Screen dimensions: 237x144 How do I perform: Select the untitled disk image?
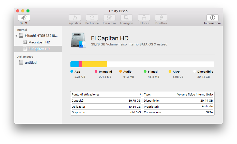tap(38, 62)
